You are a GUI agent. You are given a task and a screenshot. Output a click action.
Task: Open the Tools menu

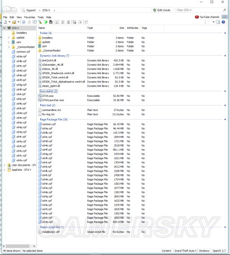(x=41, y=17)
